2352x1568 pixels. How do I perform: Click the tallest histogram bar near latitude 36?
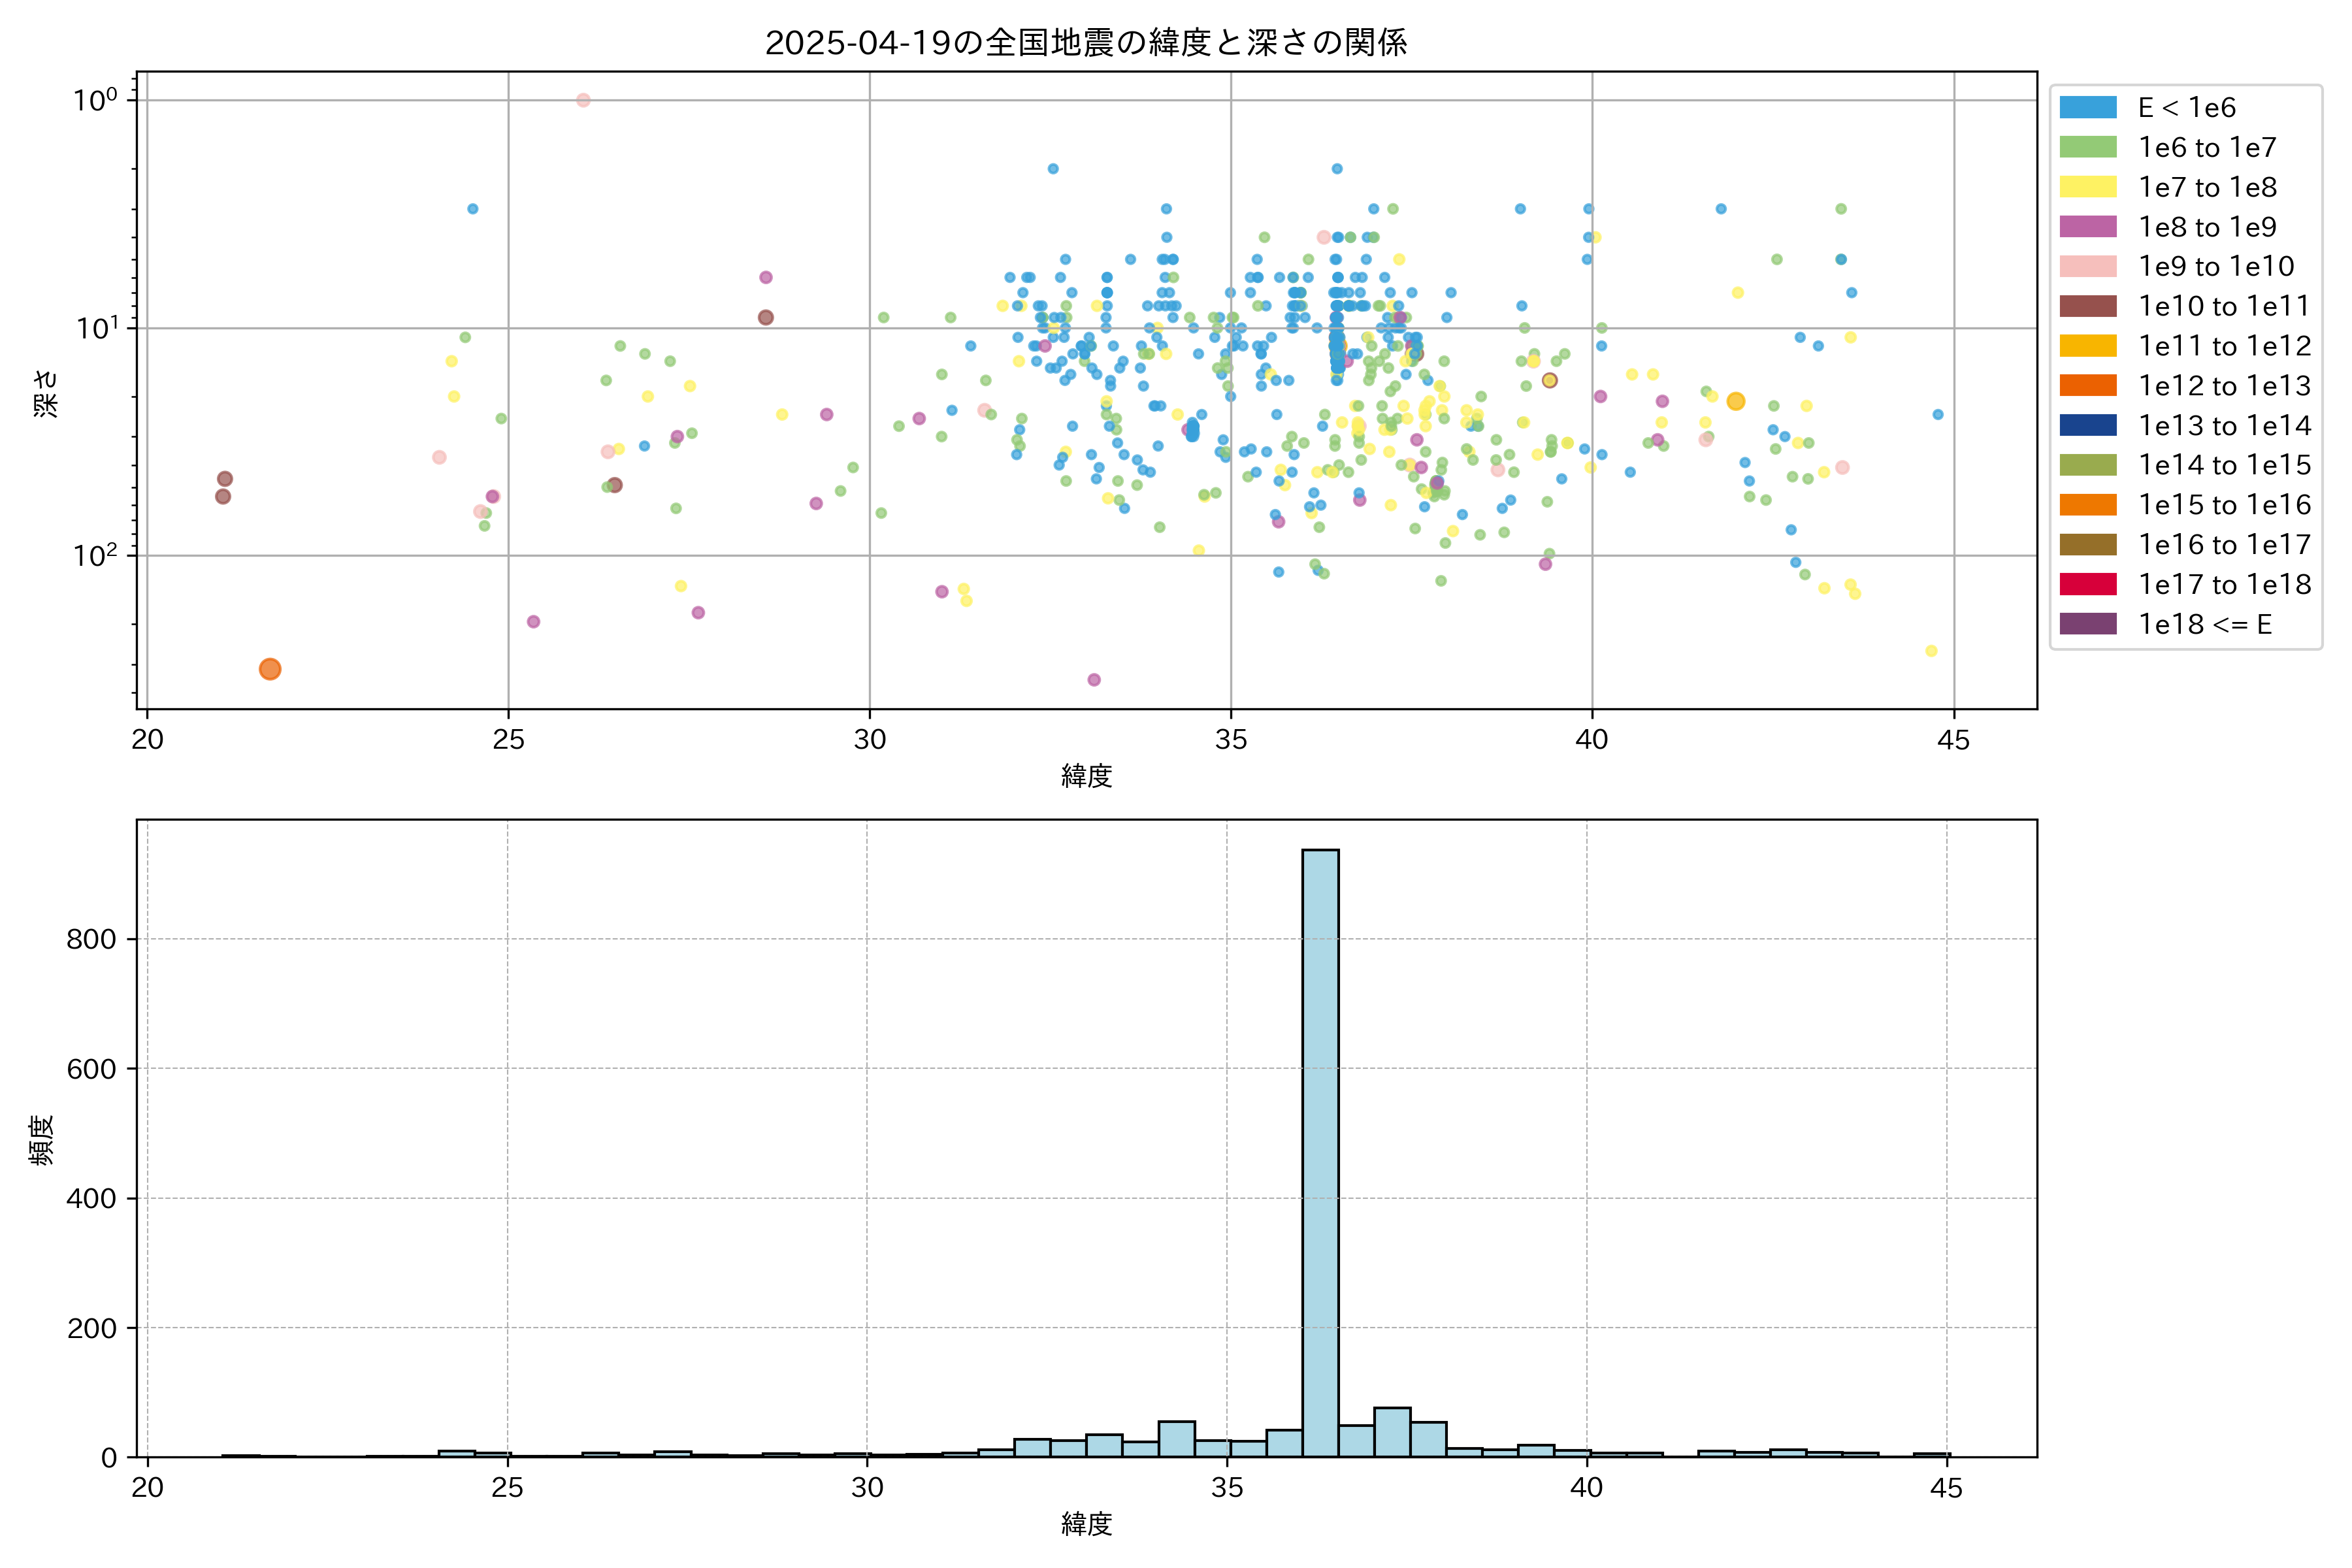[x=1320, y=1150]
